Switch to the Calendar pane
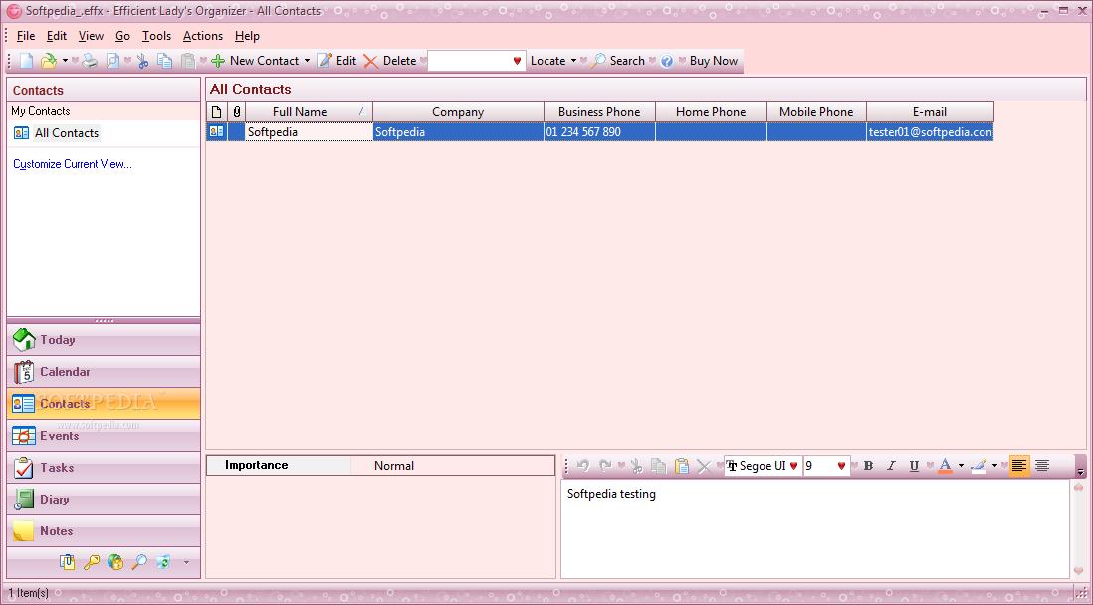Viewport: 1093px width, 605px height. 104,372
